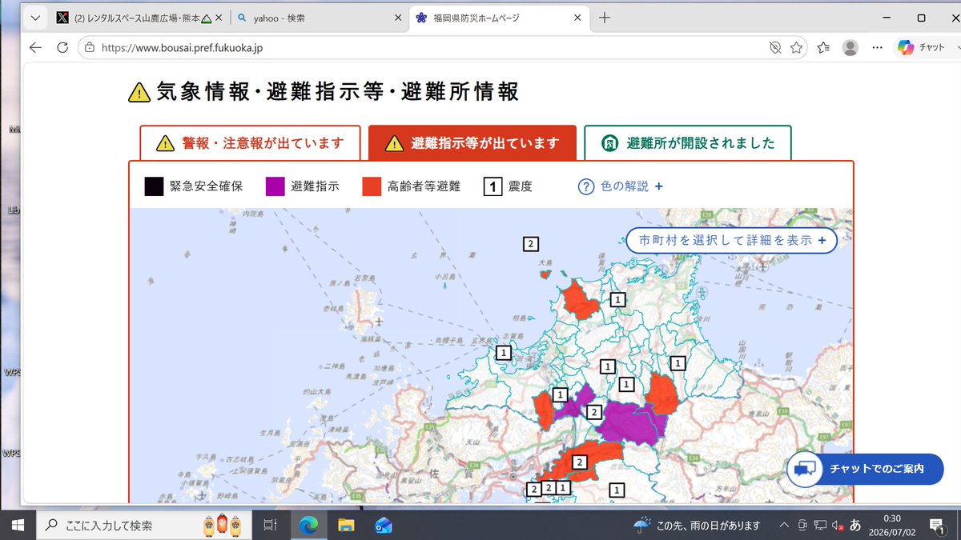Open 避難指示等が出ています tab
The width and height of the screenshot is (961, 540).
point(472,143)
